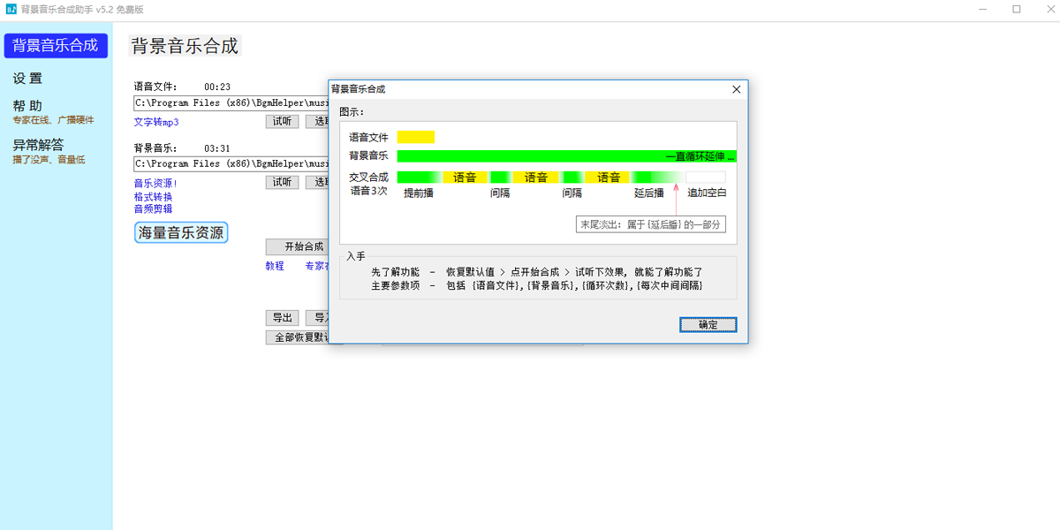The width and height of the screenshot is (1060, 530).
Task: Open the 设置 section in the sidebar
Action: coord(26,78)
